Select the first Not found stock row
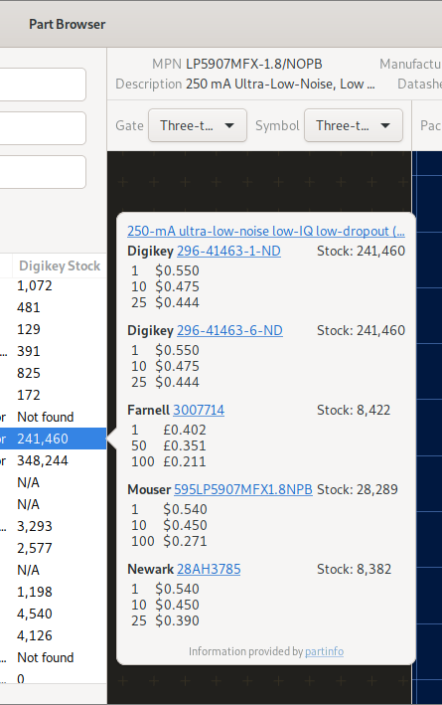This screenshot has height=705, width=442. (x=53, y=417)
